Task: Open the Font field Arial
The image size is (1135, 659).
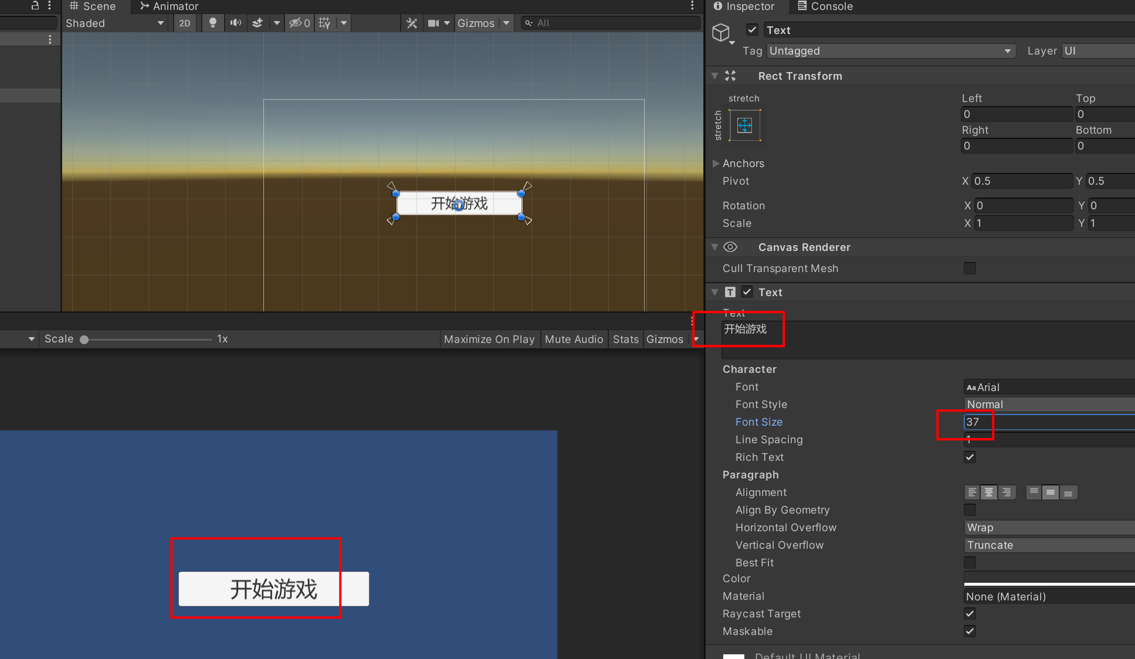Action: click(x=1049, y=387)
